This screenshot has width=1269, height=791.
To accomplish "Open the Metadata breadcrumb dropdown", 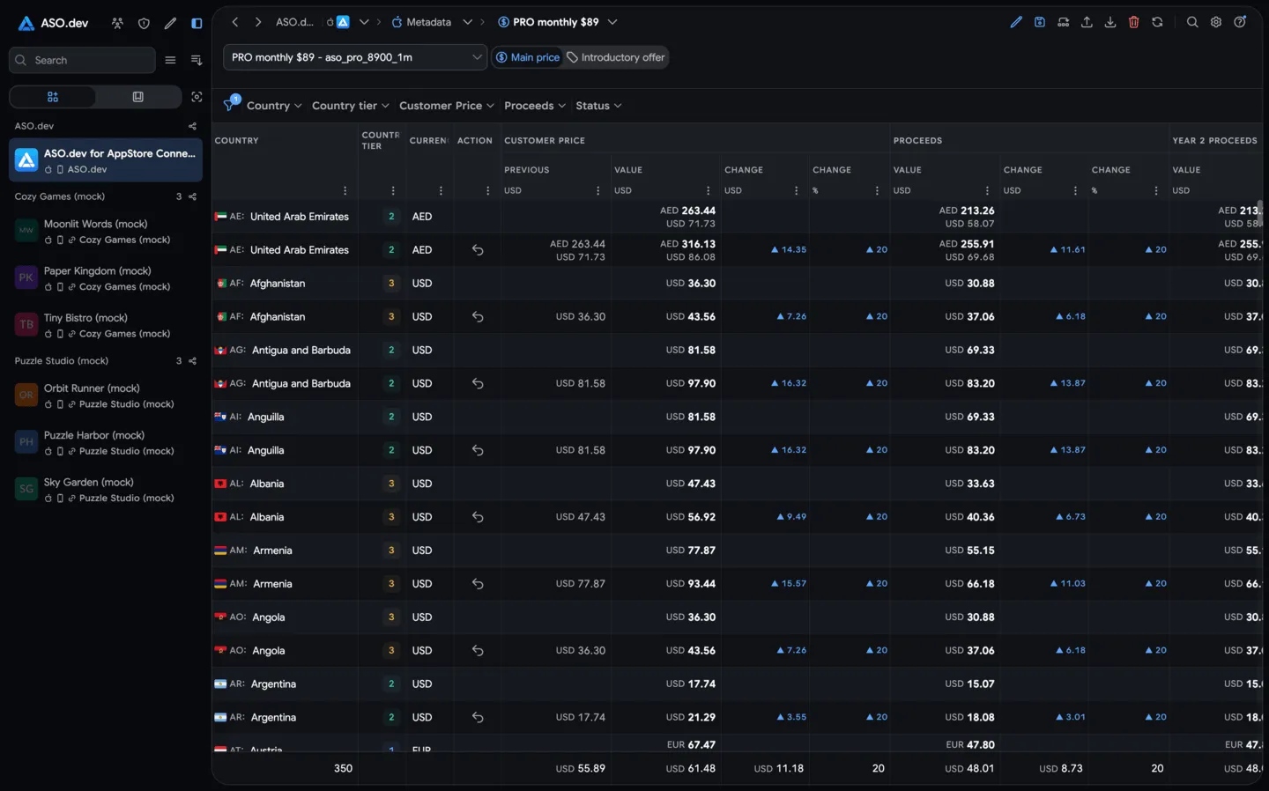I will [x=467, y=22].
